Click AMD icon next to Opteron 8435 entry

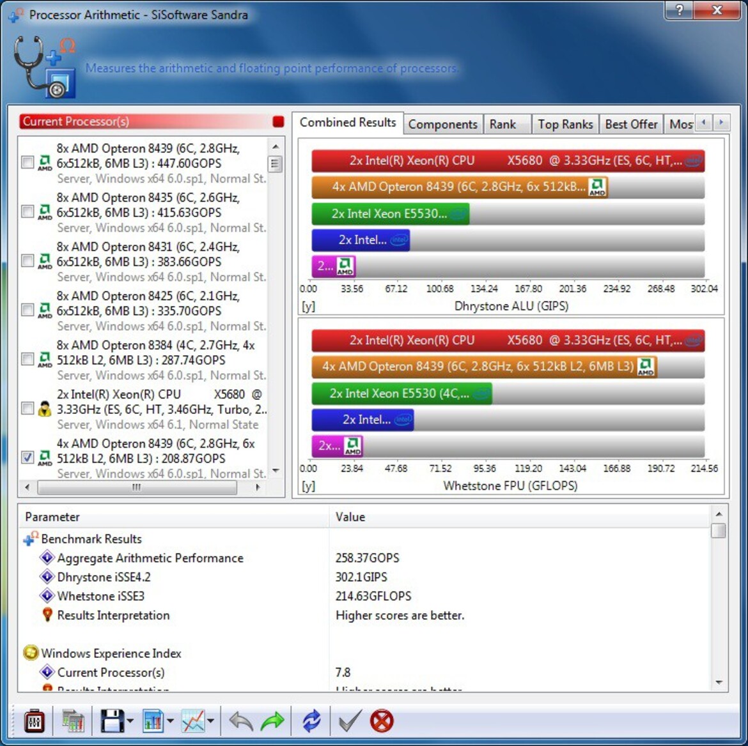45,211
